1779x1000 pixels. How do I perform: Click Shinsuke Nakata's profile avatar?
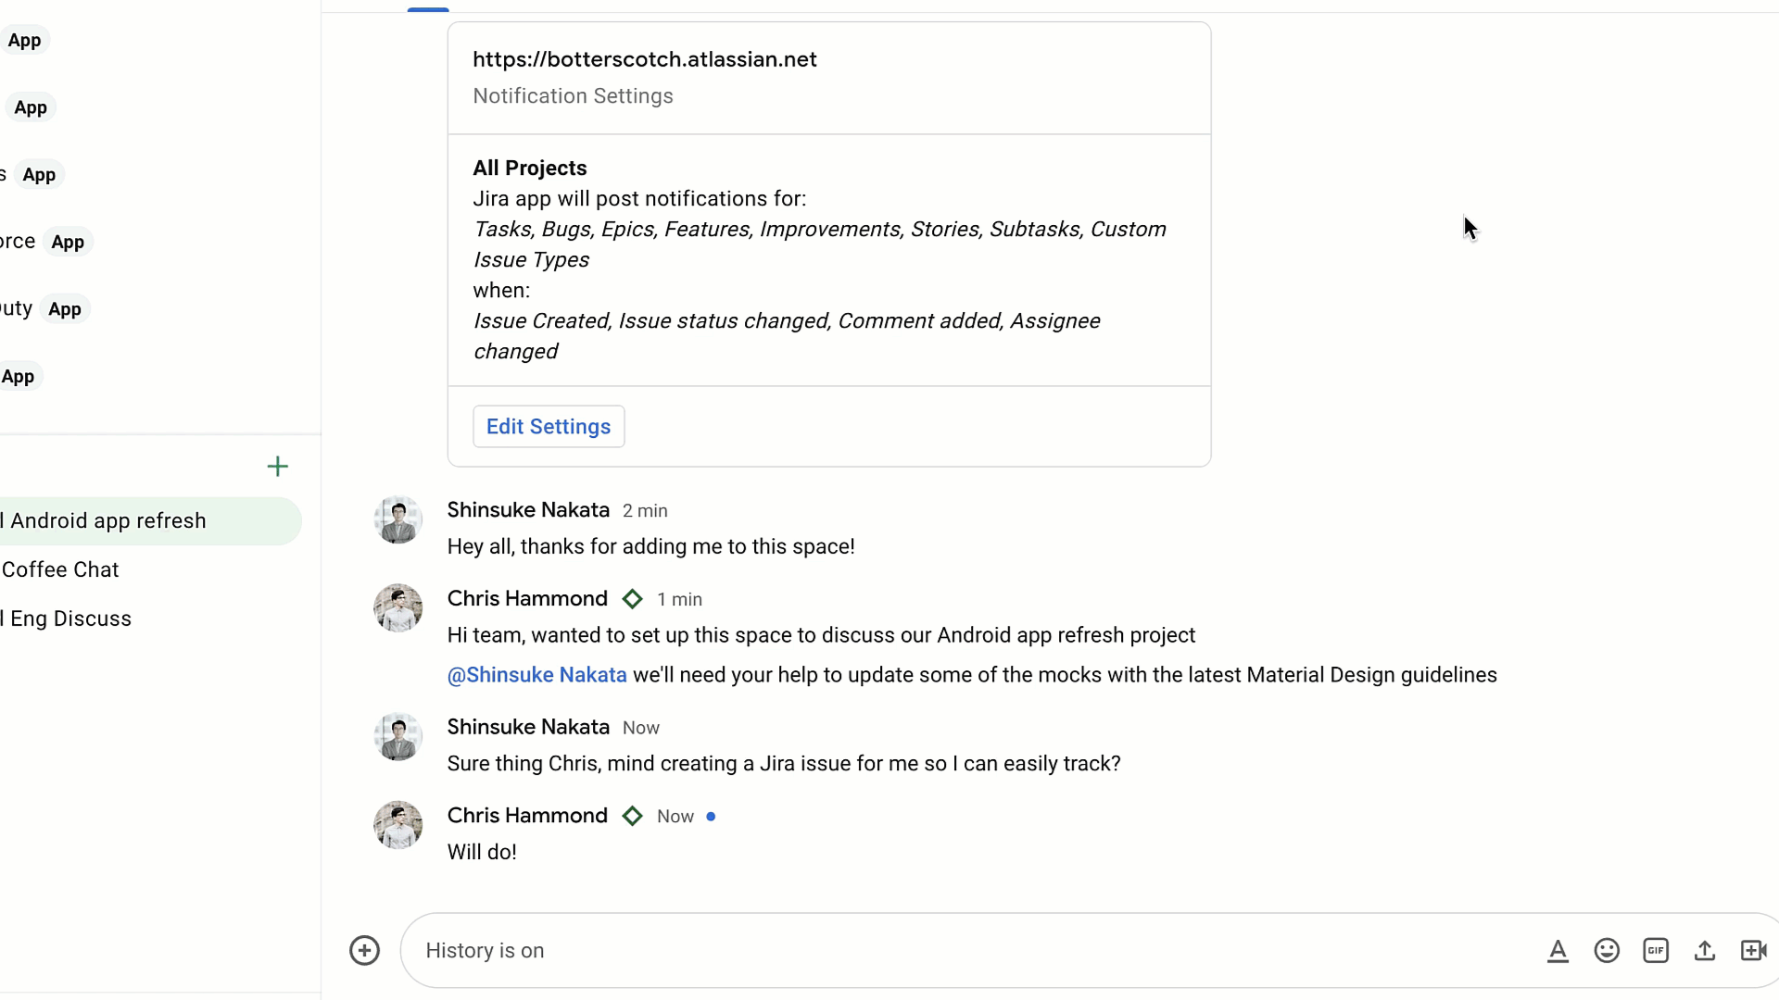(397, 519)
